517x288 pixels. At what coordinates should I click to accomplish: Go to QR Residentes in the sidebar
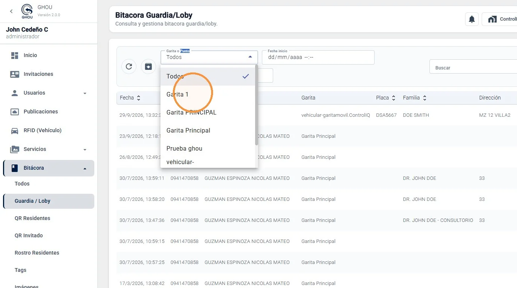[48, 218]
